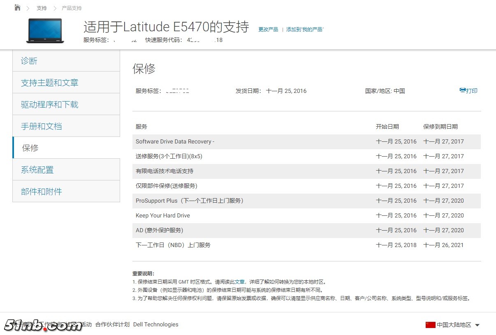Open the 诊断 sidebar tab
The image size is (496, 335).
pos(29,61)
